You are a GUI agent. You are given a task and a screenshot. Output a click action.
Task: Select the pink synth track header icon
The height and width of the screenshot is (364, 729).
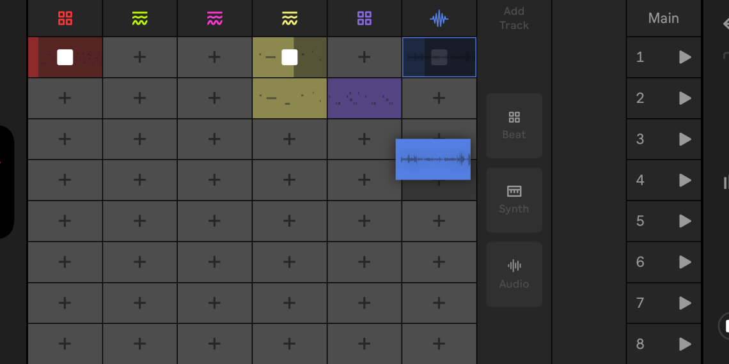pyautogui.click(x=214, y=19)
